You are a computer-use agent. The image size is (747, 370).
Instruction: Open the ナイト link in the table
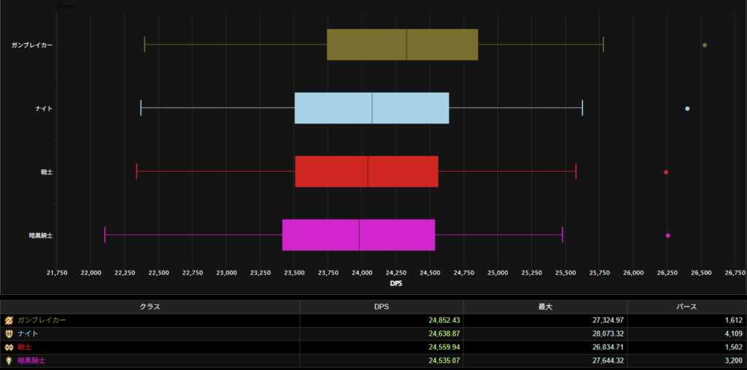pyautogui.click(x=28, y=334)
